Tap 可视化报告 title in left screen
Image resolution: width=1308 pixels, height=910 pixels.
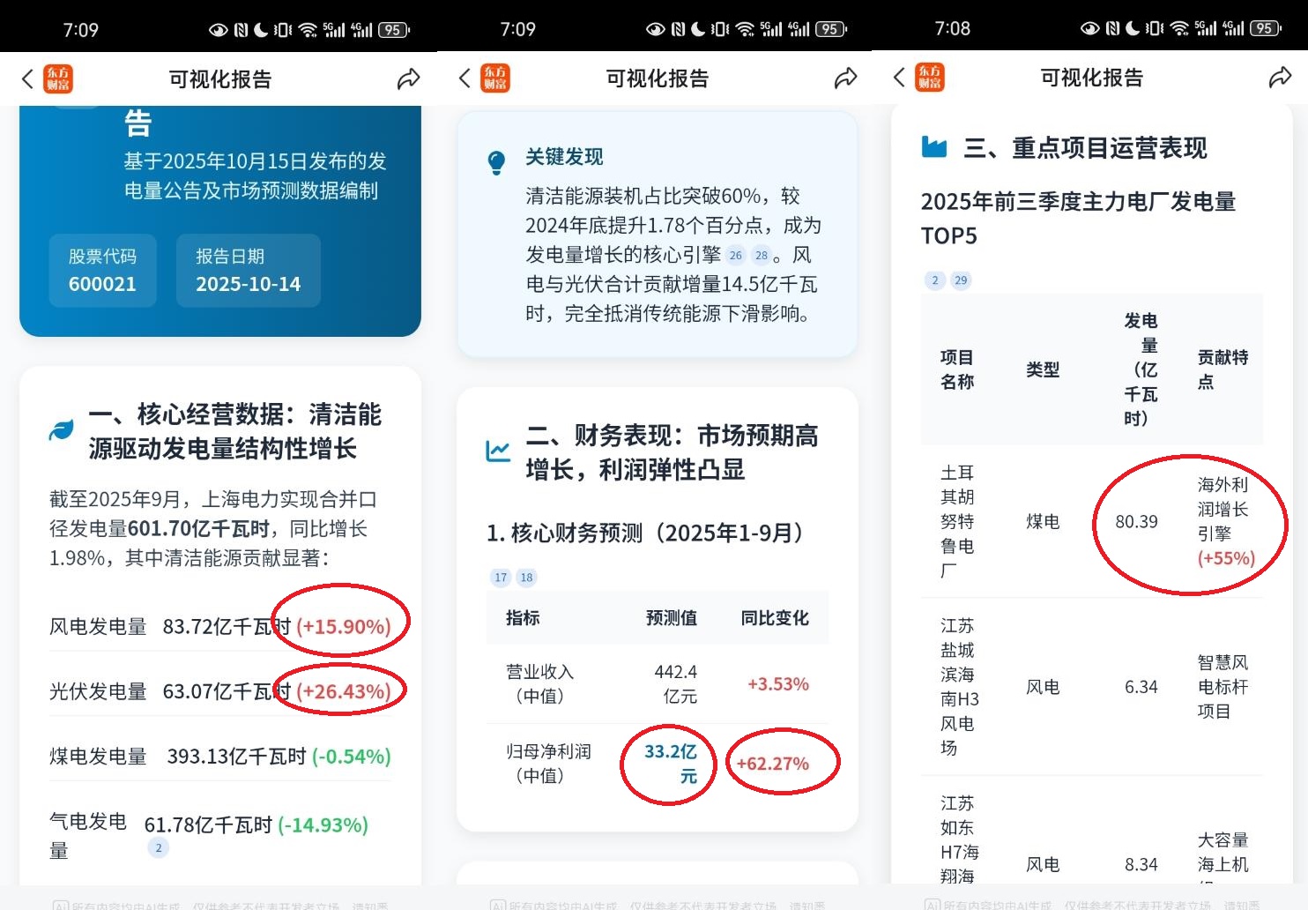(x=220, y=79)
